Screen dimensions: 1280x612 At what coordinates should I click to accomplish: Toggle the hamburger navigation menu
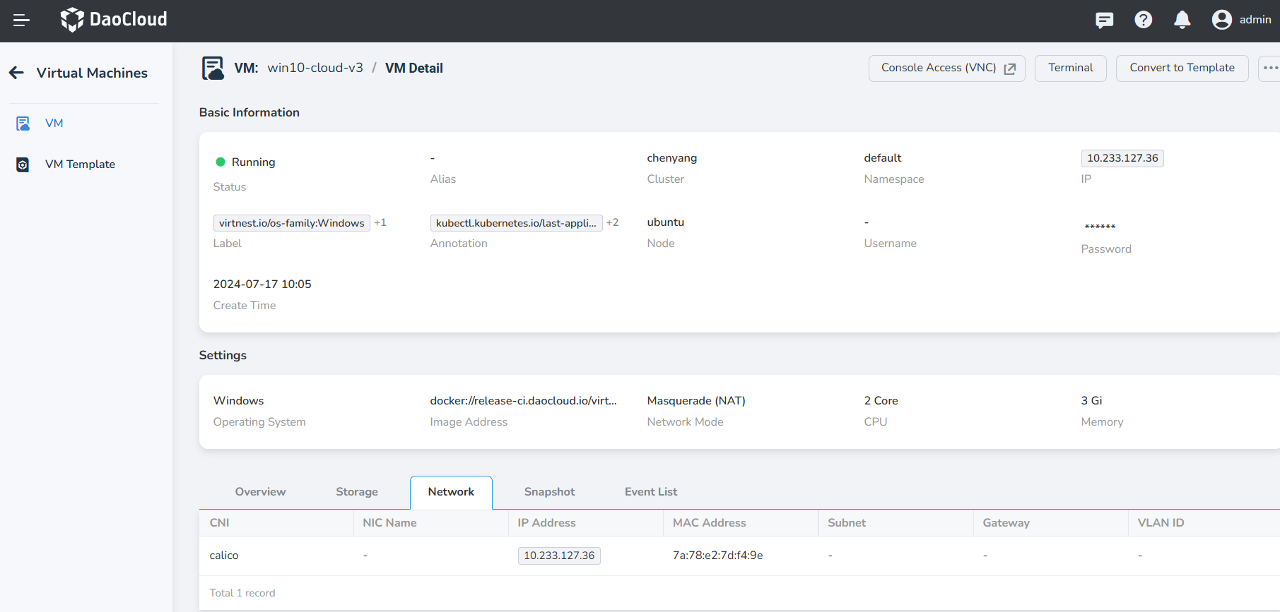21,20
